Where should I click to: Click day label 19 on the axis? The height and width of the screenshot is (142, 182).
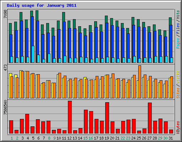click(x=107, y=138)
